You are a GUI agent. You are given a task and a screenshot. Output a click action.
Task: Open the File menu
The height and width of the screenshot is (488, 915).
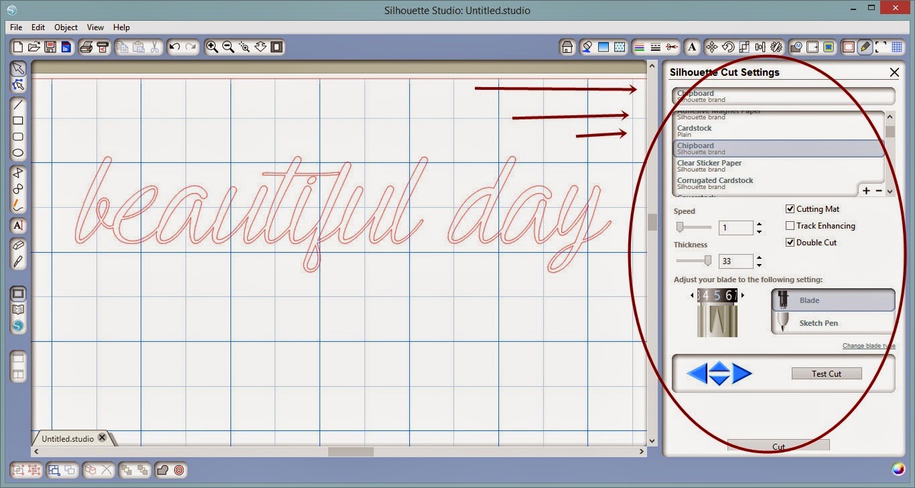(16, 27)
